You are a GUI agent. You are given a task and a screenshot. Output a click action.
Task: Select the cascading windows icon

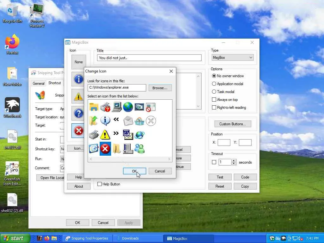139,107
